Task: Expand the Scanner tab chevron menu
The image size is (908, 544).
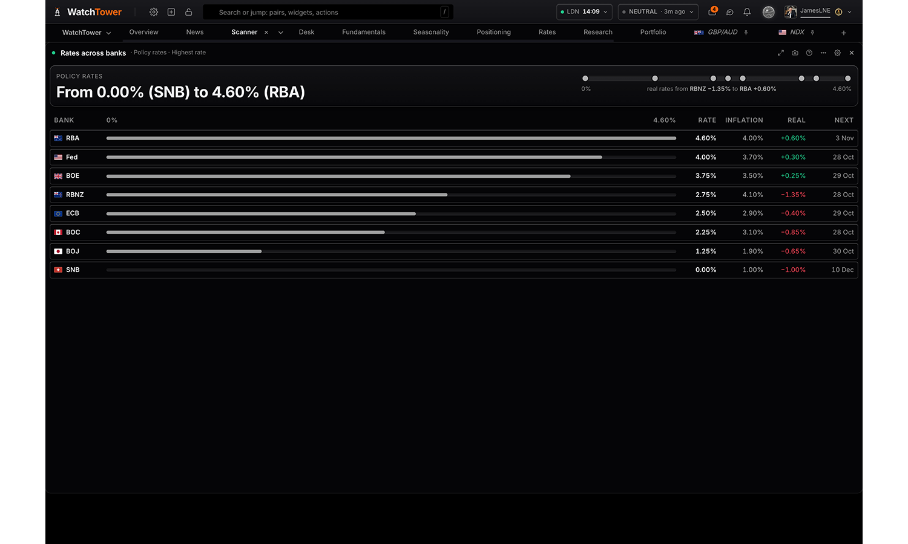Action: (x=281, y=33)
